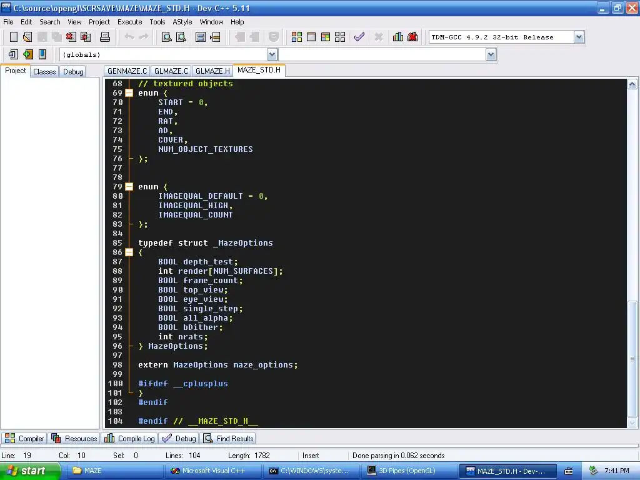Click the Redo arrow icon
This screenshot has height=480, width=640.
(144, 37)
